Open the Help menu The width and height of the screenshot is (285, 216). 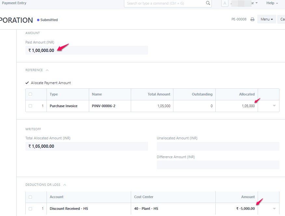[272, 3]
